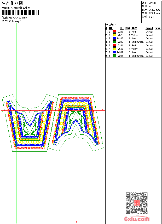The width and height of the screenshot is (162, 224).
Task: Click the scale value 0.21
Action: click(151, 17)
